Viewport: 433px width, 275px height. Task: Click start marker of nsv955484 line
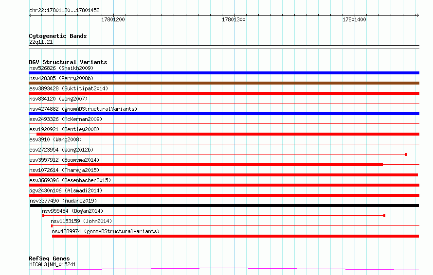(x=43, y=216)
